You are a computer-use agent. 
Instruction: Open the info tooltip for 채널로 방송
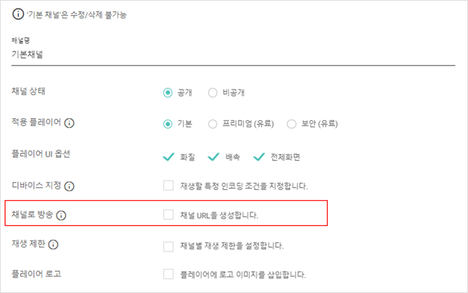click(61, 215)
